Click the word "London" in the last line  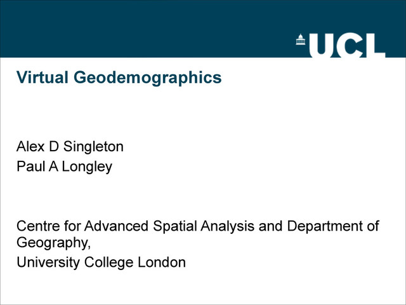[x=162, y=262]
